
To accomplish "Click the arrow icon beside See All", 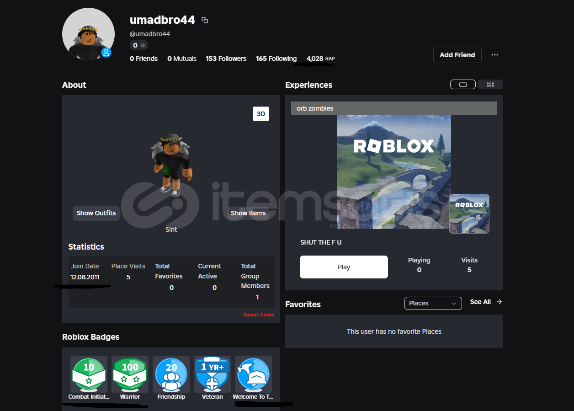I will [500, 302].
